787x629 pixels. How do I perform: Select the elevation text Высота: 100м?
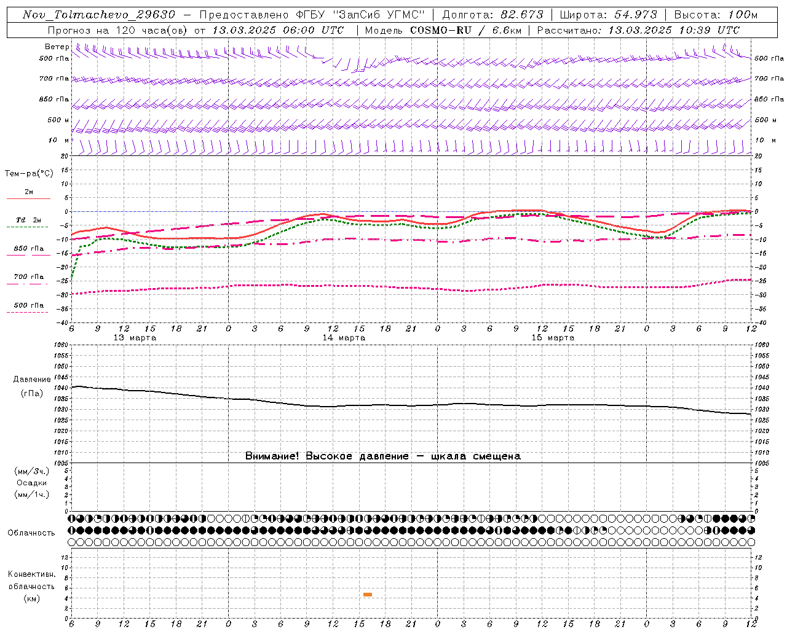(x=716, y=15)
